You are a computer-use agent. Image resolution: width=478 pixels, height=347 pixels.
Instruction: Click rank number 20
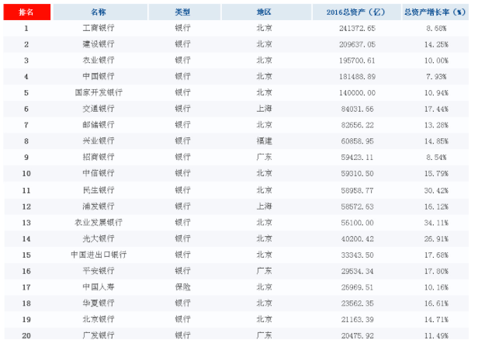(26, 335)
